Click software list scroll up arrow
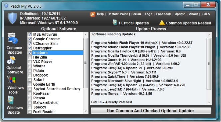 [x=86, y=35]
